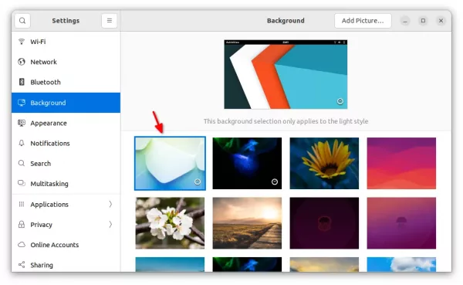
Task: Open Bluetooth settings
Action: click(x=66, y=82)
